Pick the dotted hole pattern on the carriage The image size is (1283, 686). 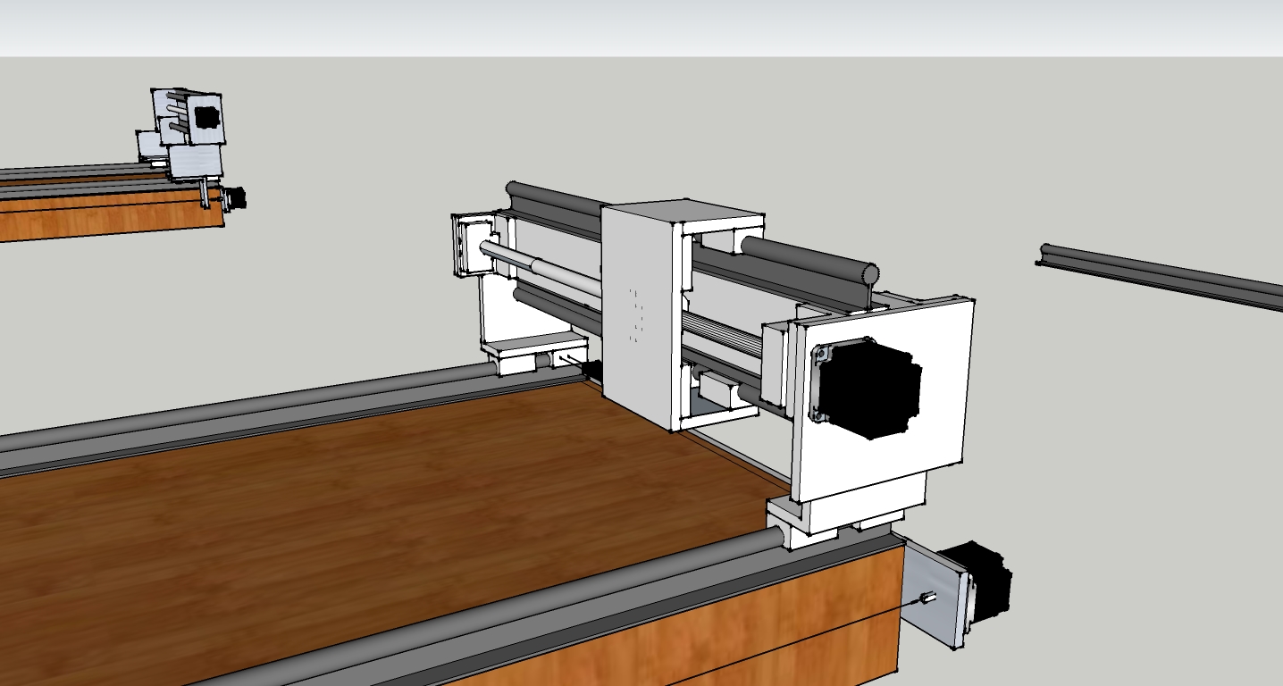click(x=636, y=314)
